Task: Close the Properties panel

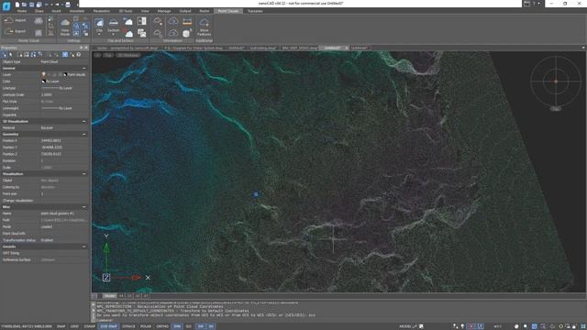Action: pos(86,48)
